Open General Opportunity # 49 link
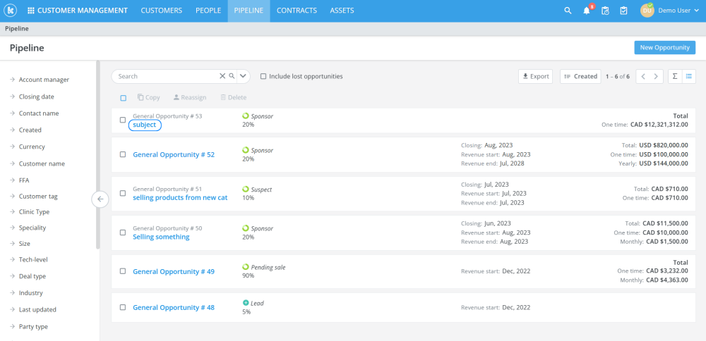 pos(174,272)
